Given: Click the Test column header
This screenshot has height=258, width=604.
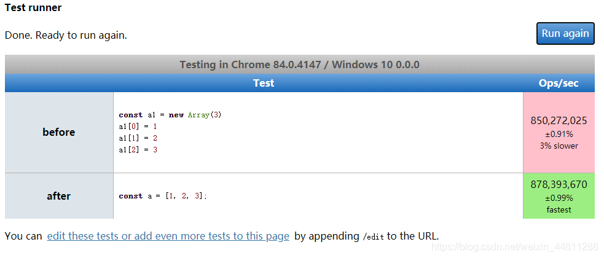Looking at the screenshot, I should click(x=264, y=83).
